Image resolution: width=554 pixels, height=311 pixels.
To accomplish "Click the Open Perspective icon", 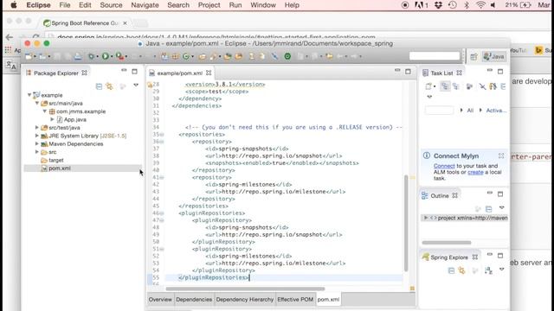I will (473, 56).
